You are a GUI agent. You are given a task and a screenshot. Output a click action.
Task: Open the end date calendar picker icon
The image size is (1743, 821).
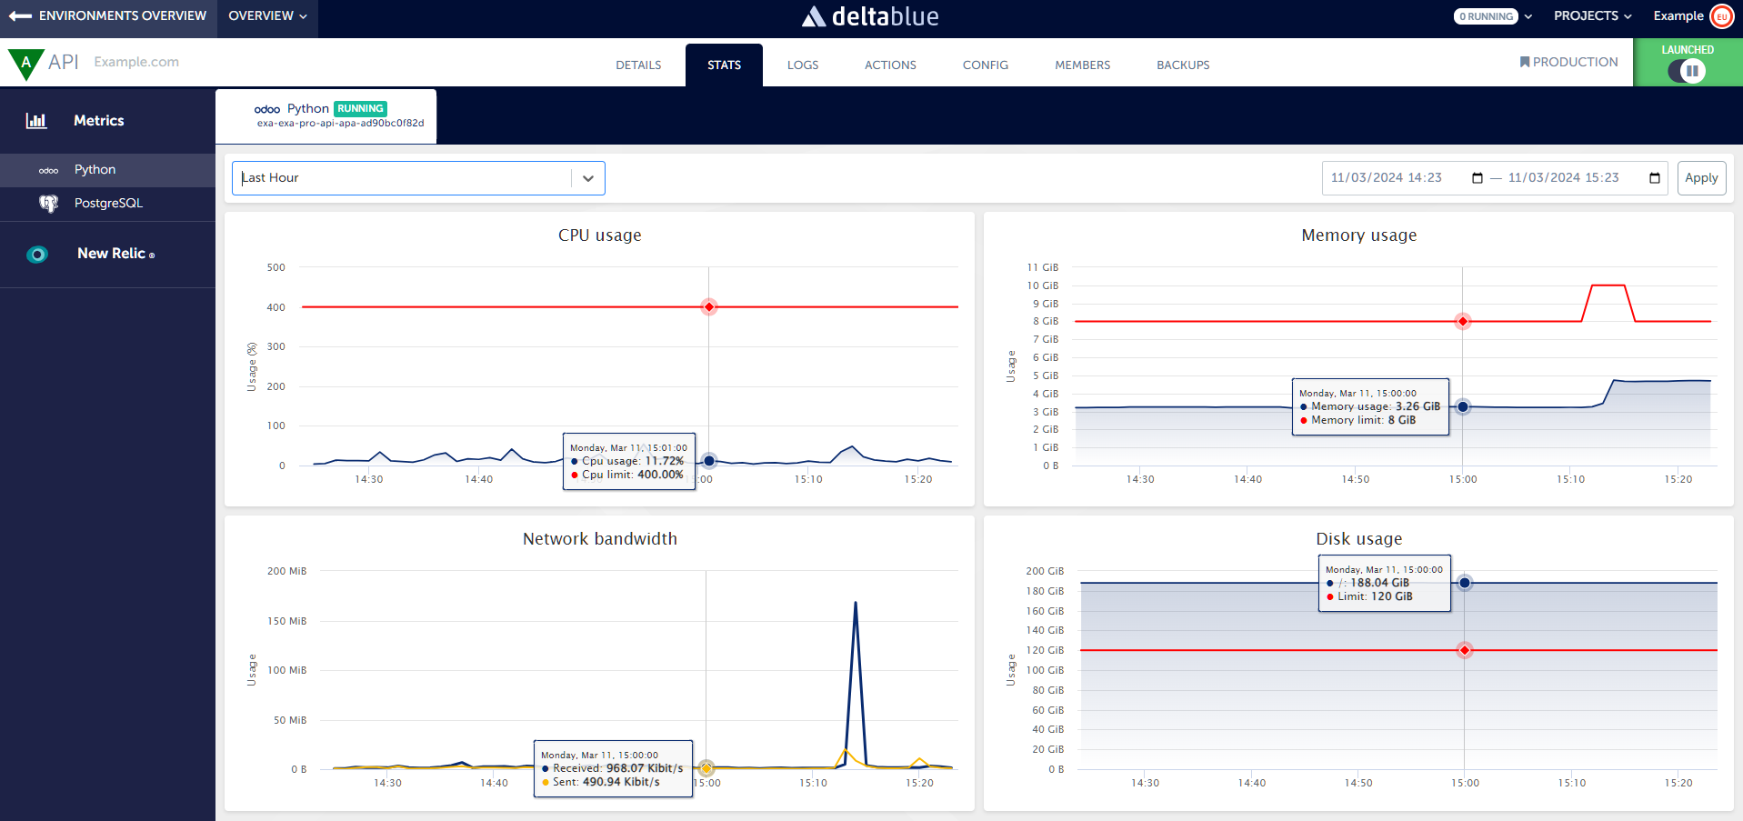pyautogui.click(x=1655, y=178)
